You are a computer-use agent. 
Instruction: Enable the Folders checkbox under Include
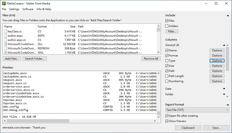click(167, 26)
